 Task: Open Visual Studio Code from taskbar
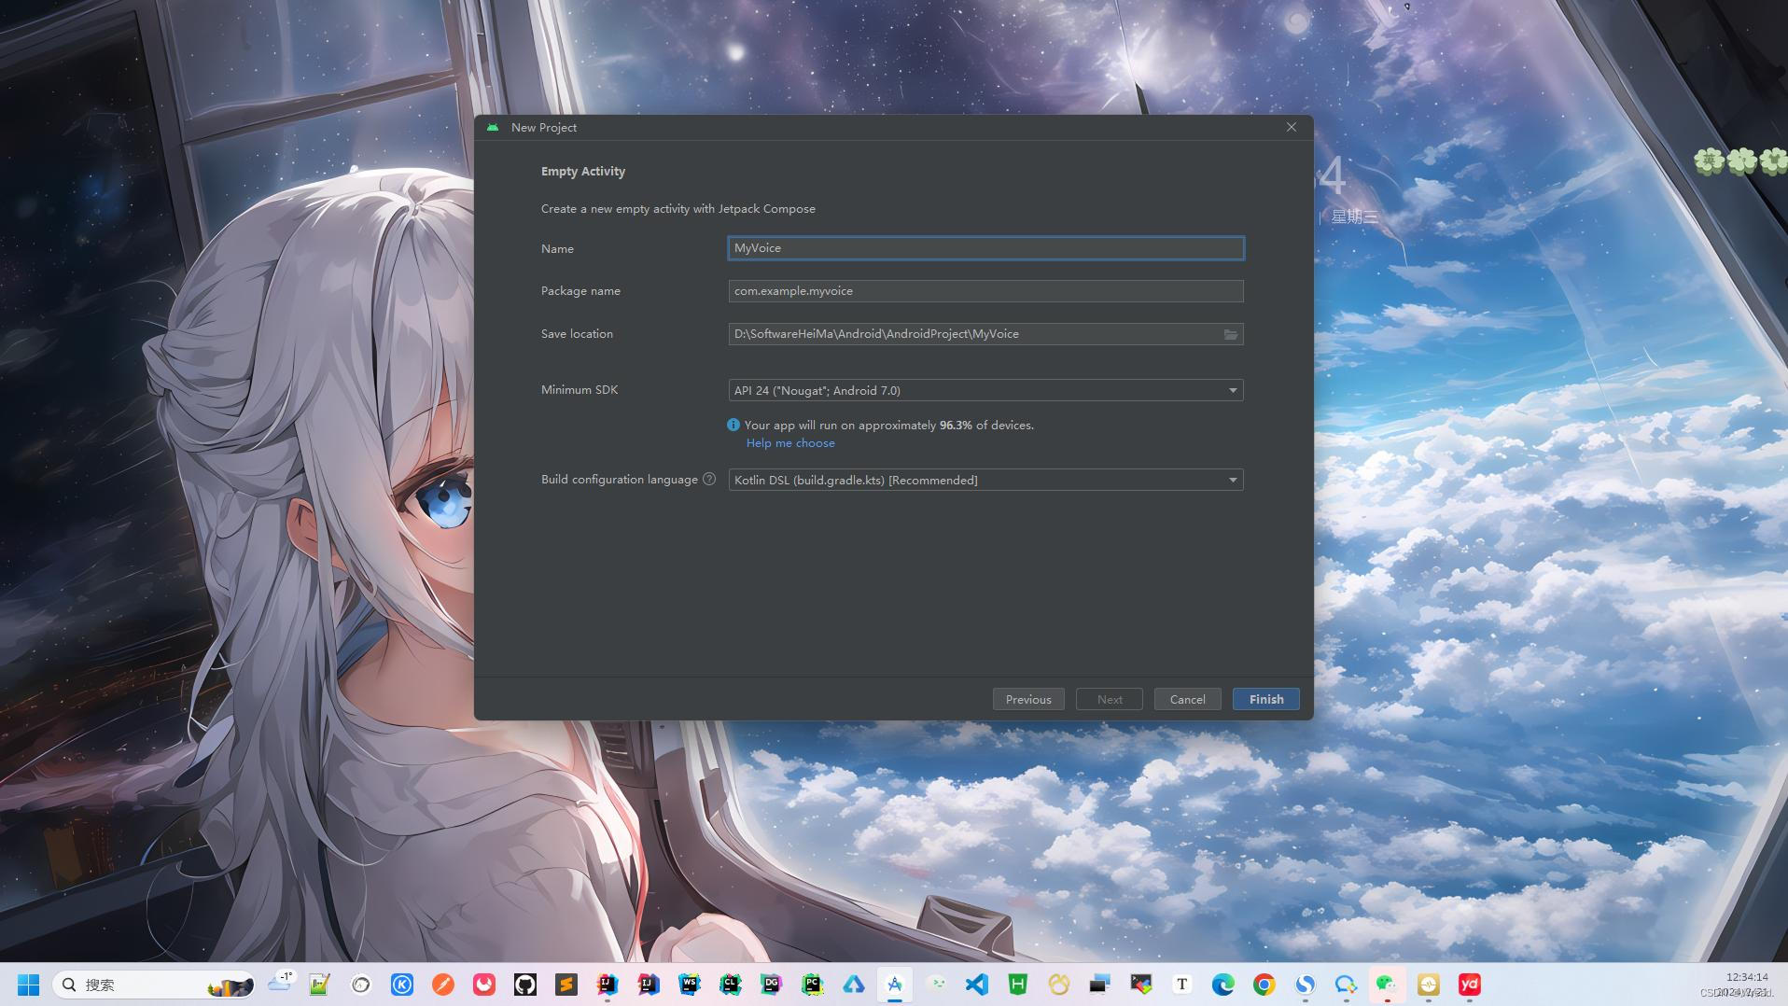[977, 985]
